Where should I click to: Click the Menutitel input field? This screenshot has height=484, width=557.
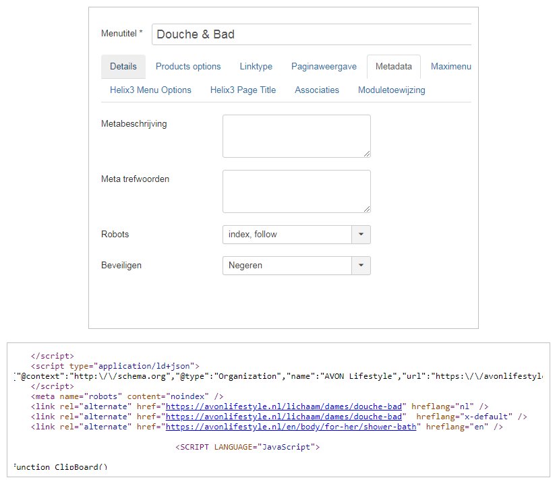click(312, 34)
